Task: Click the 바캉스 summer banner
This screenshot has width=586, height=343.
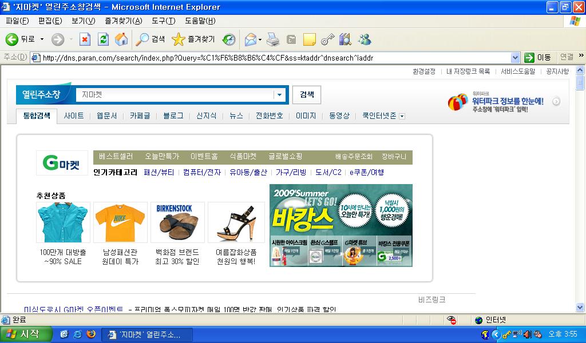Action: [341, 225]
